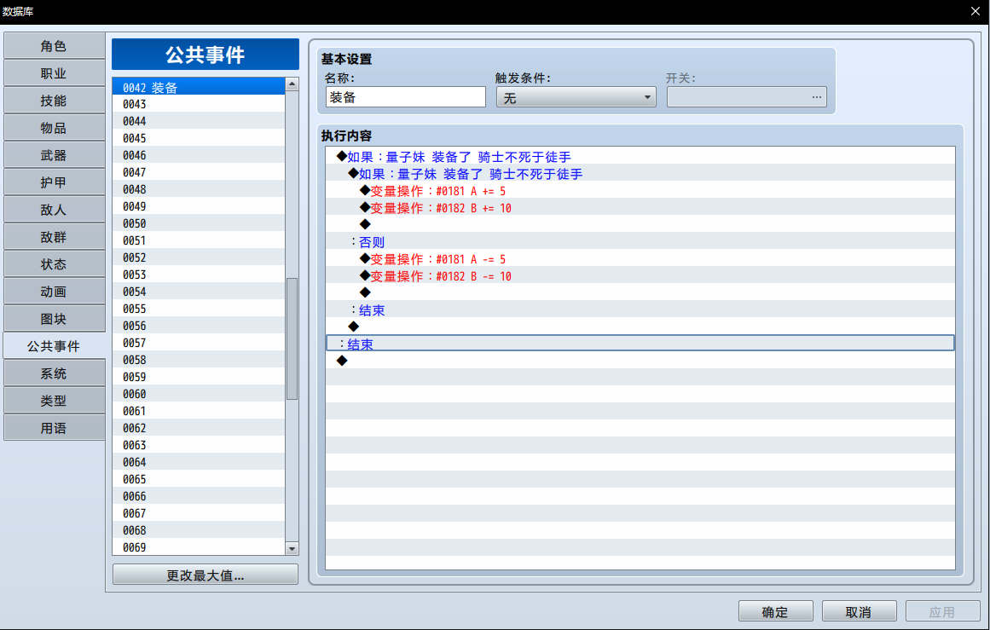
Task: Select common event 0048
Action: 198,189
